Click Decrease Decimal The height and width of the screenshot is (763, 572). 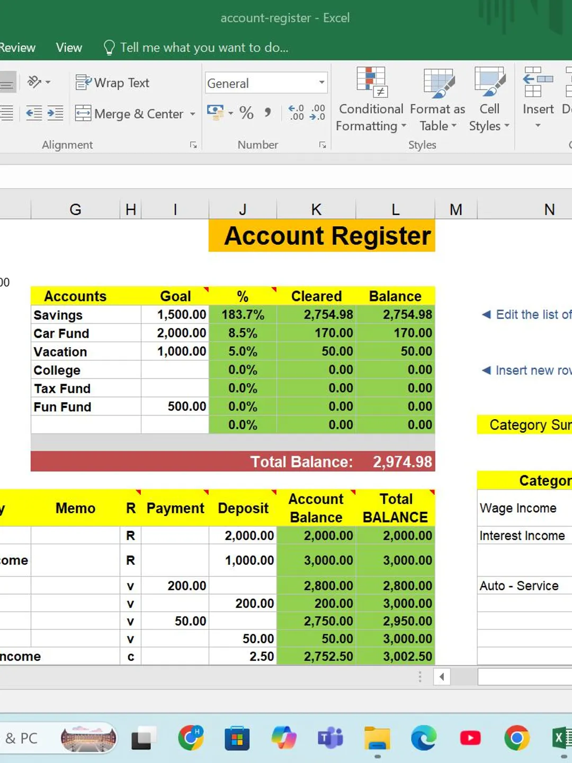click(x=317, y=112)
